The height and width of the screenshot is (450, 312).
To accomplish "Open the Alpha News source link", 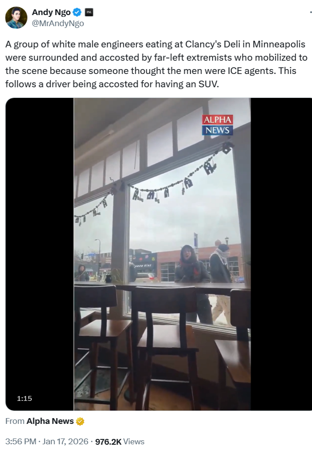I will (50, 421).
